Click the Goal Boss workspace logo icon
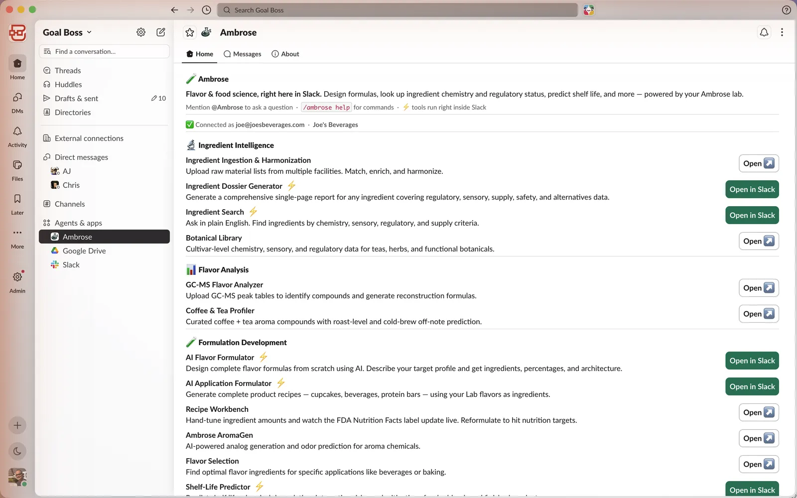797x498 pixels. (x=17, y=33)
